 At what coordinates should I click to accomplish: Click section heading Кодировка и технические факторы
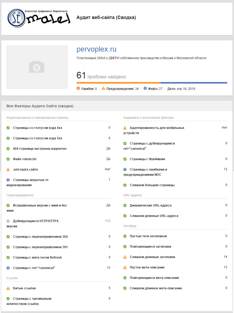point(149,118)
